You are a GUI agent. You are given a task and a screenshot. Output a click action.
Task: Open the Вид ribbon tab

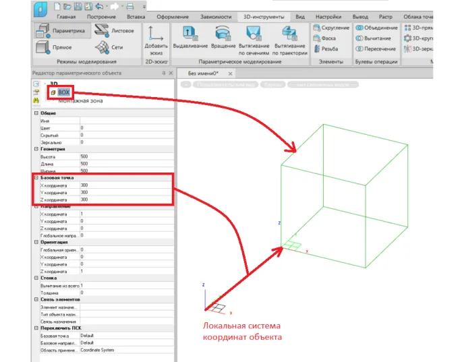pyautogui.click(x=299, y=17)
